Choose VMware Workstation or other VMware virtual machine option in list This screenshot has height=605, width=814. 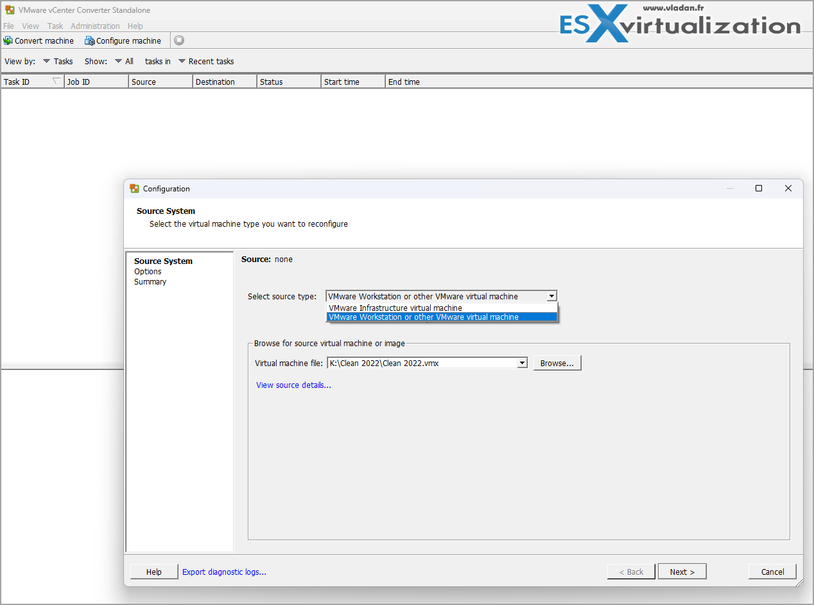pyautogui.click(x=442, y=317)
